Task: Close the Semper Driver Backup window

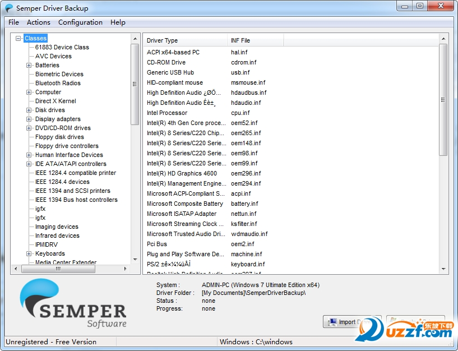Action: 441,6
